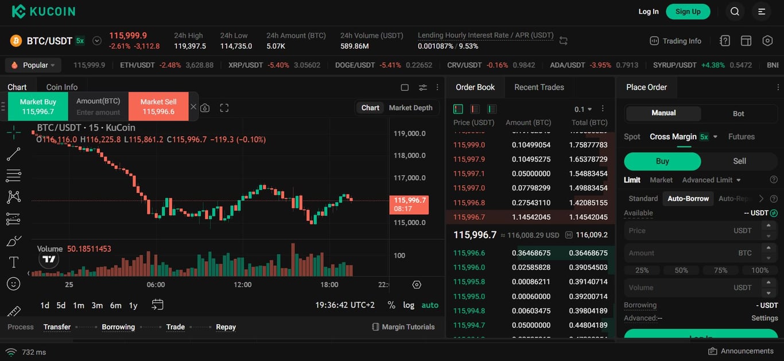Image resolution: width=784 pixels, height=361 pixels.
Task: Click the Sign Up button
Action: pyautogui.click(x=688, y=11)
